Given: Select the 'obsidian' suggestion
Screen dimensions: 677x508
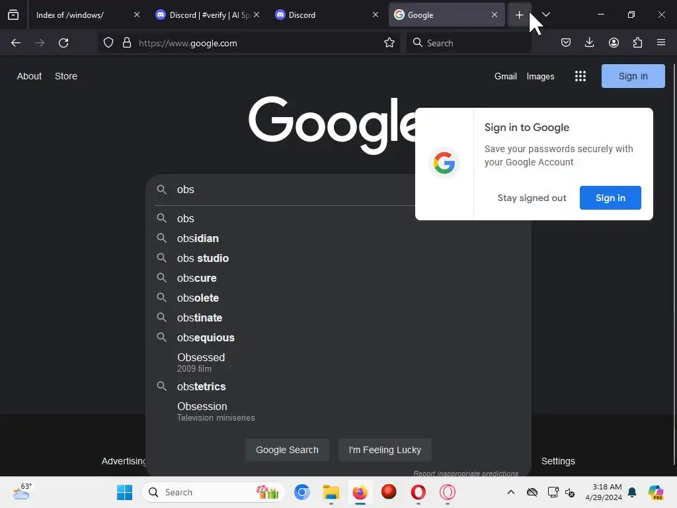Looking at the screenshot, I should pos(338,238).
